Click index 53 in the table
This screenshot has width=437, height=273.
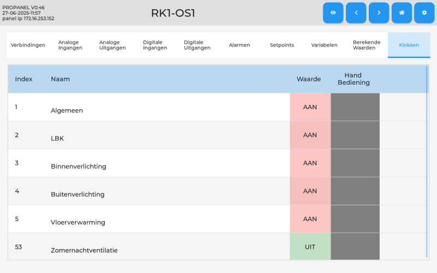[x=19, y=247]
